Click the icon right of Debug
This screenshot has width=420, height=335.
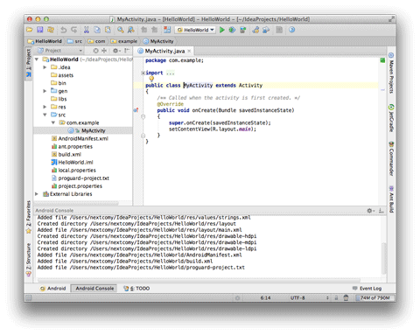coord(242,30)
